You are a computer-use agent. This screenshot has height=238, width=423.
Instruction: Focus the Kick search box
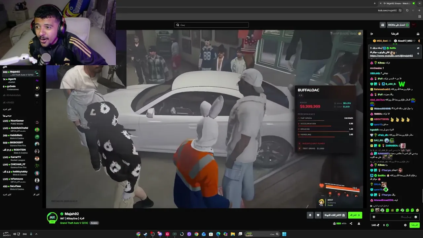point(211,25)
